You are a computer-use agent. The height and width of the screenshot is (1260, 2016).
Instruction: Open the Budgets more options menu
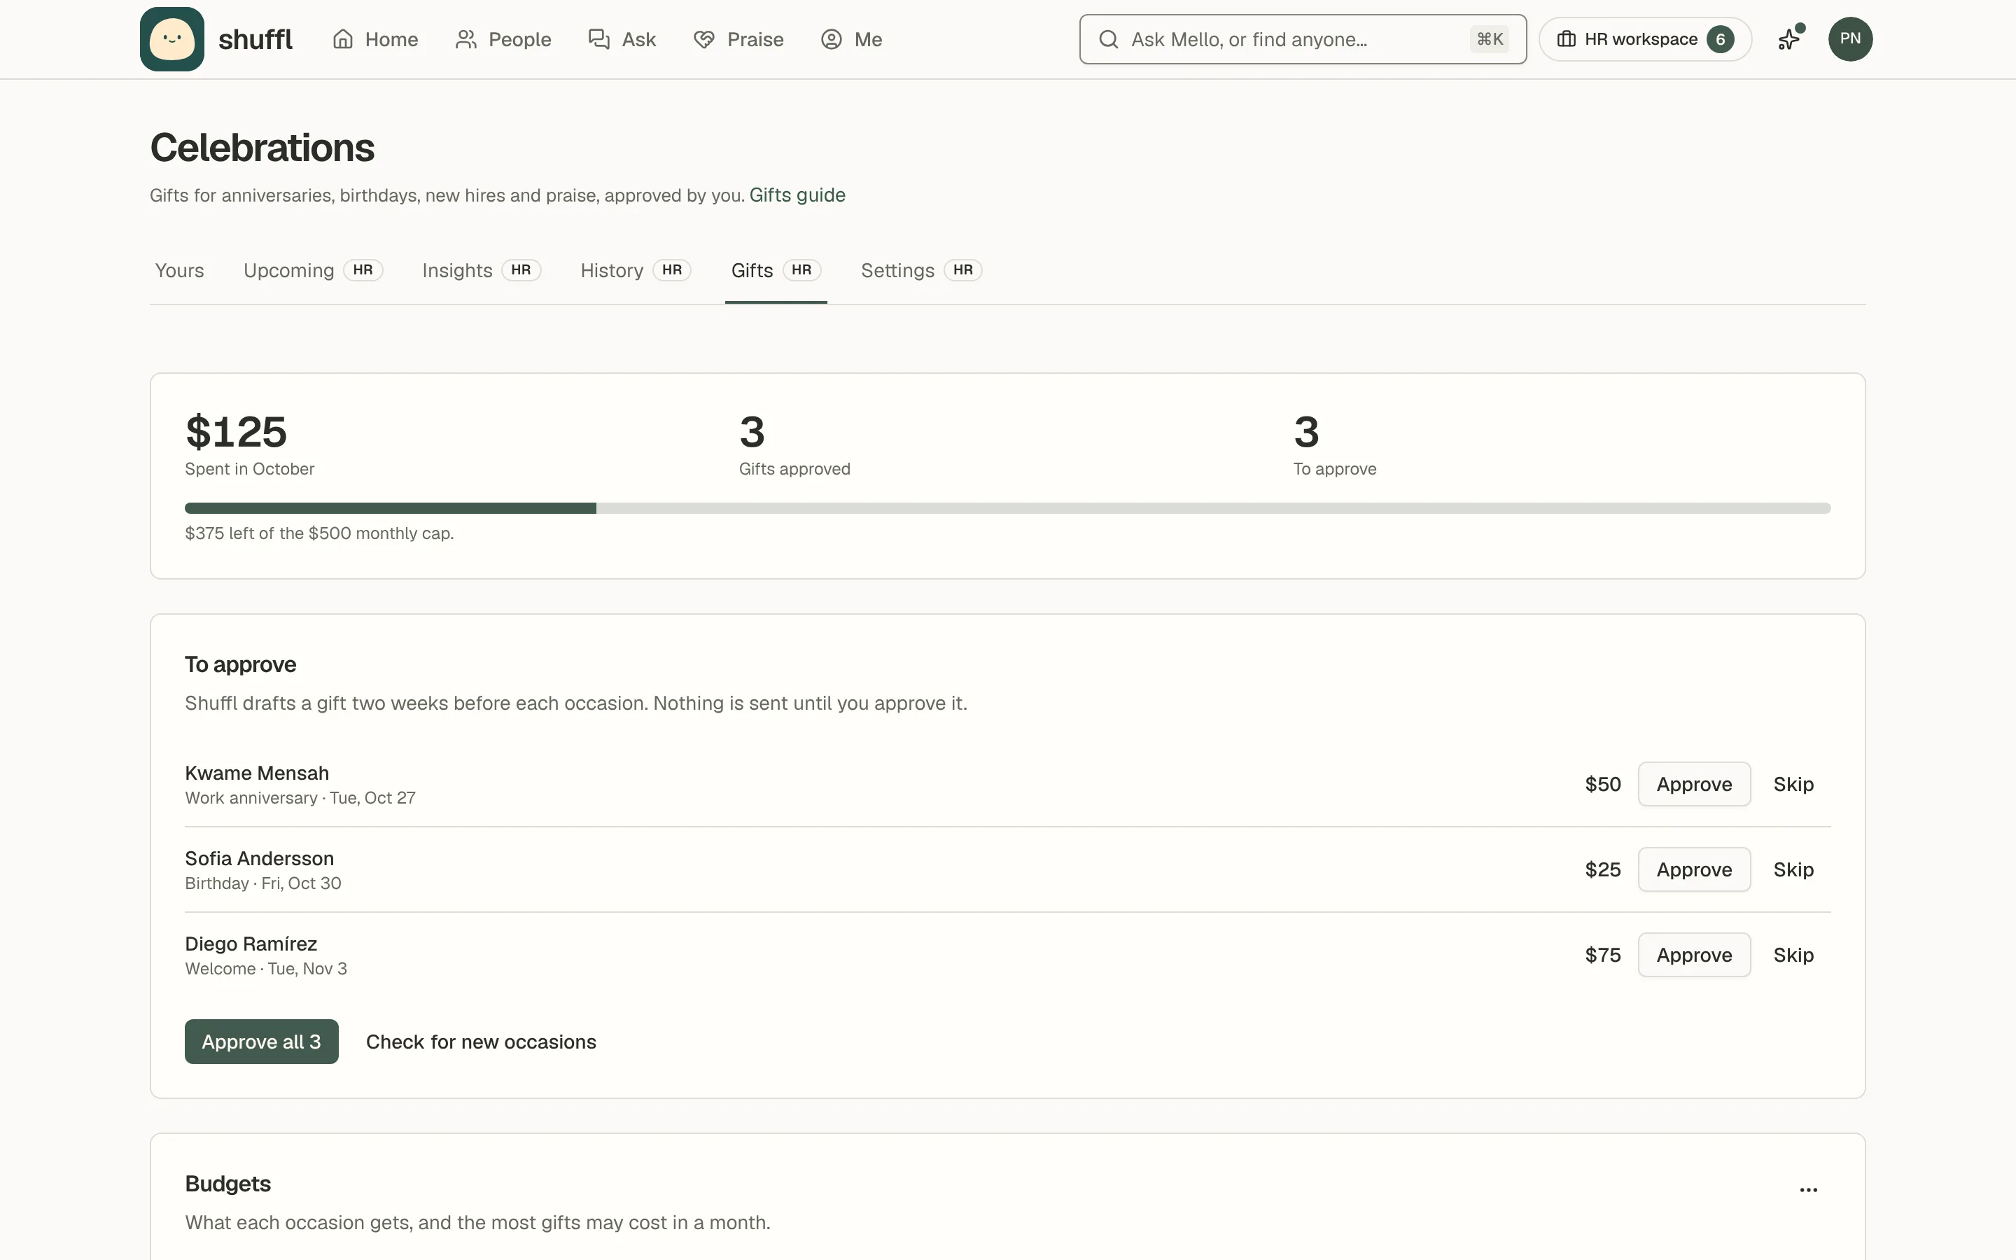[1807, 1190]
